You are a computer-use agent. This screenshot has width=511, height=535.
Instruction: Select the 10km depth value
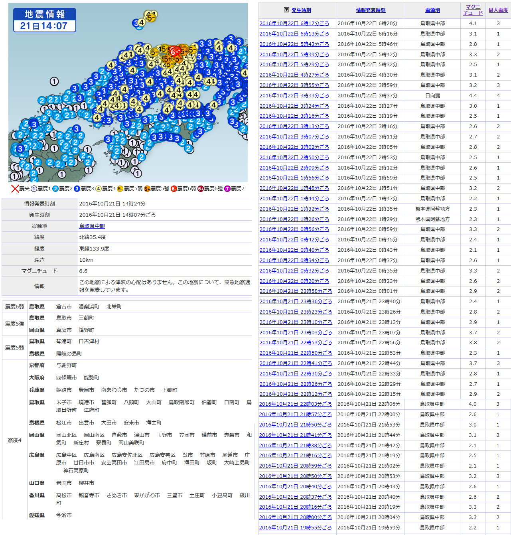86,260
